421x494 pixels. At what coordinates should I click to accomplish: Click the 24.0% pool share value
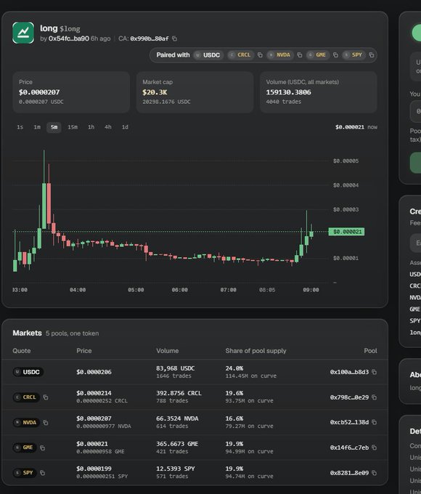click(x=234, y=368)
